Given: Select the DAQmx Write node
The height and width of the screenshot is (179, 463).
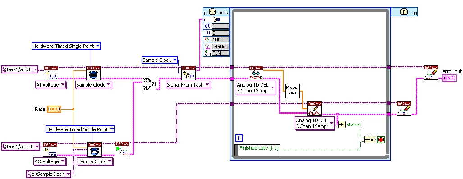Looking at the screenshot, I should [x=315, y=109].
